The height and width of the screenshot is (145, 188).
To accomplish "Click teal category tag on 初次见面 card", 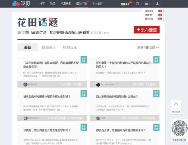I will tap(84, 93).
